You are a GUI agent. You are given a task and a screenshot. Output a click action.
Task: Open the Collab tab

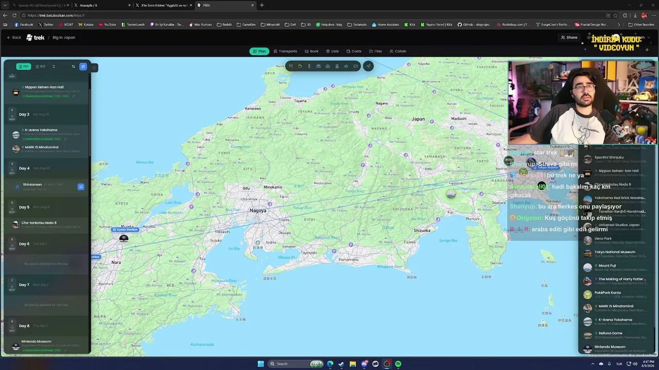pyautogui.click(x=398, y=51)
